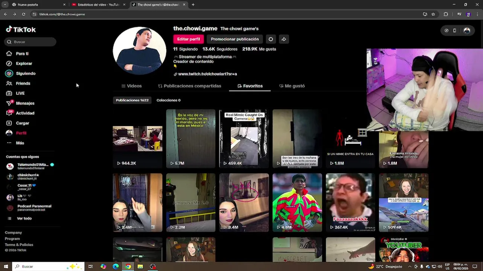Open the Explorar compass icon

tap(9, 64)
